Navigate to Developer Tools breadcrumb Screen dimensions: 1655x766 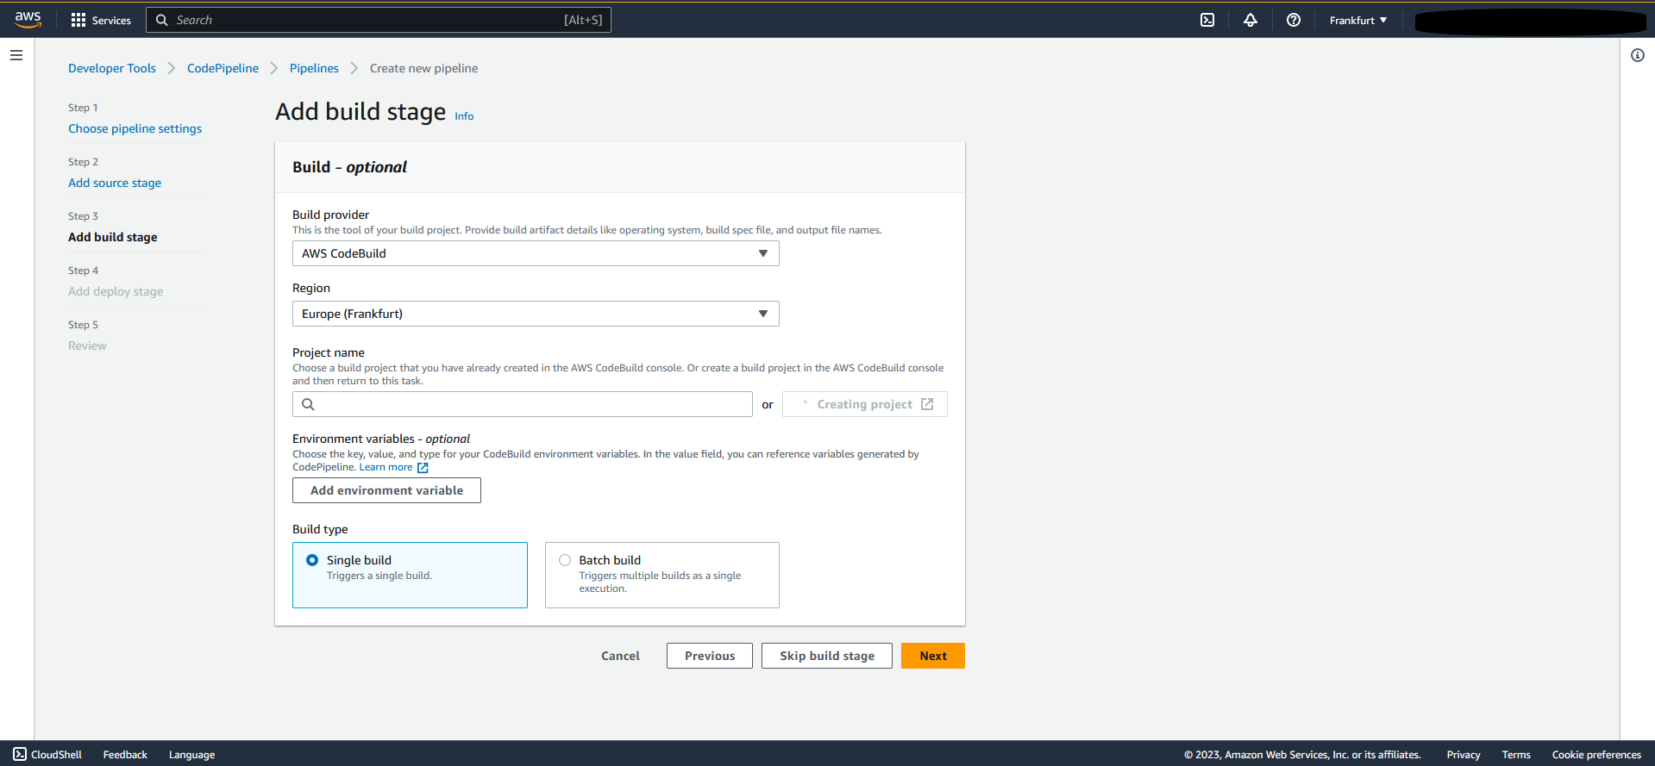[x=112, y=68]
